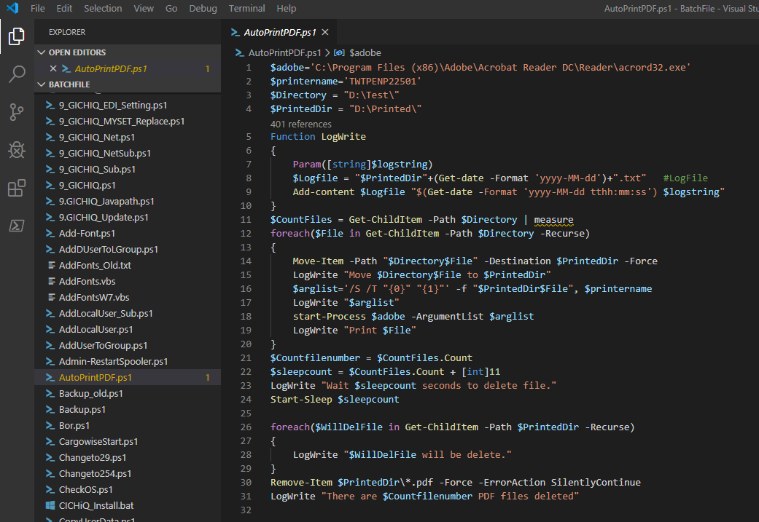Click the squiggly-underlined 'measure' on line 11

553,220
